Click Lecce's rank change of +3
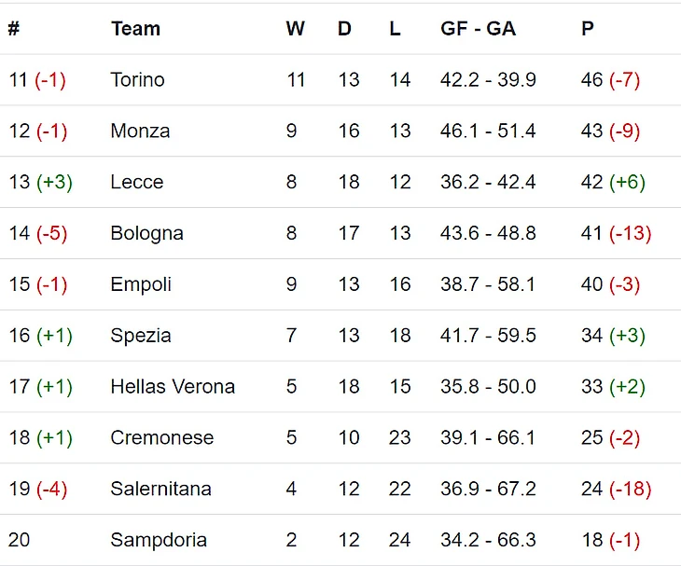This screenshot has height=566, width=681. point(54,183)
